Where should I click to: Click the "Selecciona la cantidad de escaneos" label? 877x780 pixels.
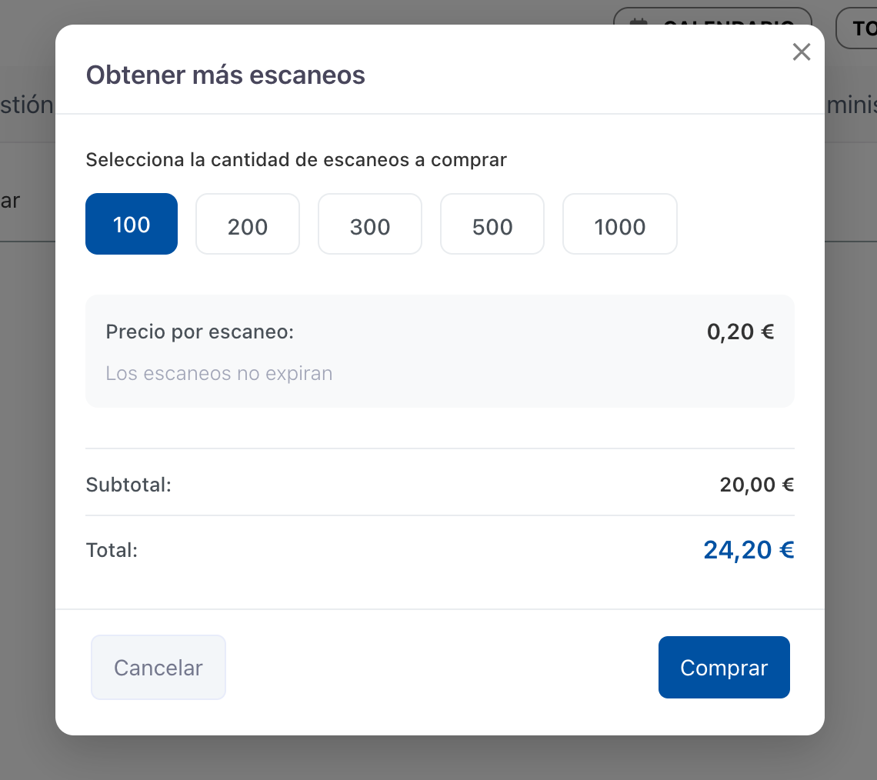tap(296, 160)
